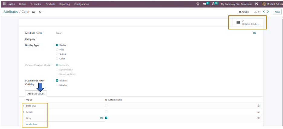Click the Add a line link
The height and width of the screenshot is (129, 283).
(x=32, y=124)
